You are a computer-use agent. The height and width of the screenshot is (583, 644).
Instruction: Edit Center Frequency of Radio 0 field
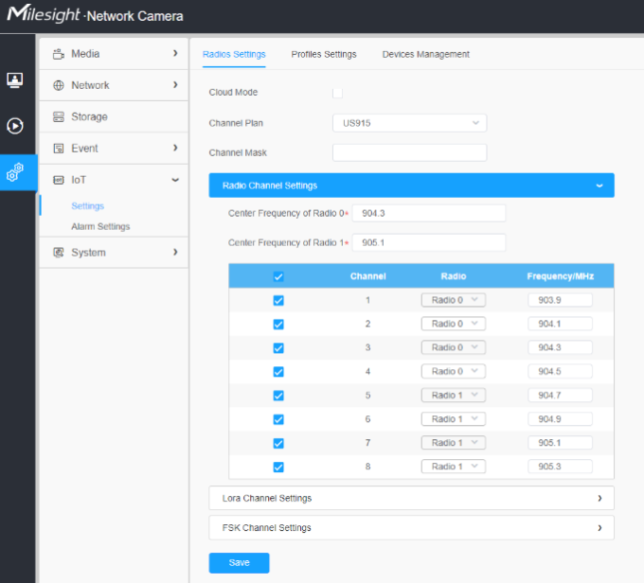429,214
